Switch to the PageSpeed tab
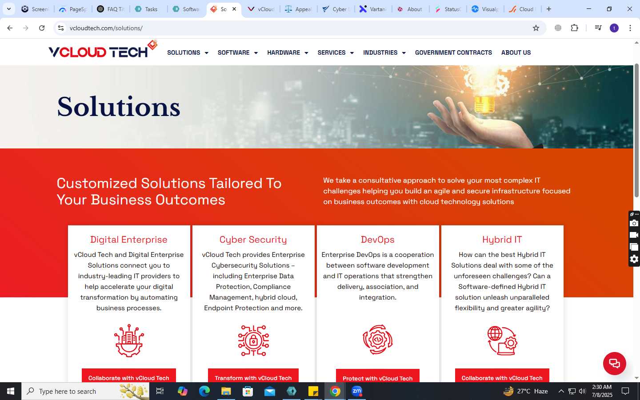Screen dimensions: 640x400 point(73,9)
